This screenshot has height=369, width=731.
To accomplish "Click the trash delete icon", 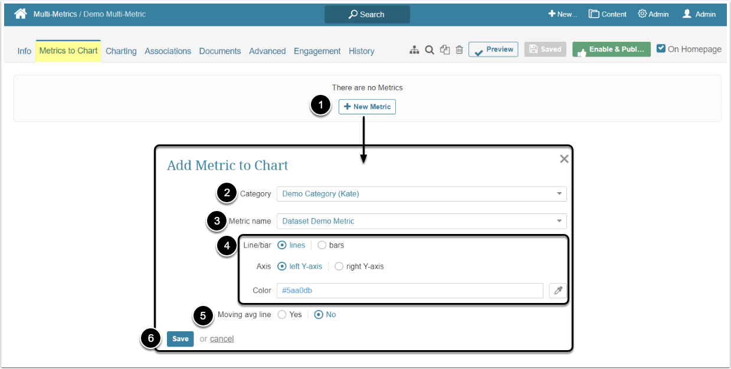I will click(x=459, y=50).
